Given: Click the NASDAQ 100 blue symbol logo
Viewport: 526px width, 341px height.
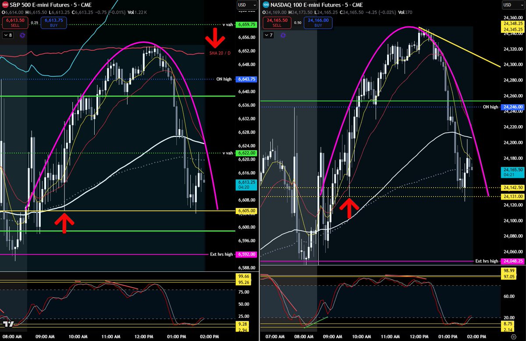Looking at the screenshot, I should [x=266, y=5].
